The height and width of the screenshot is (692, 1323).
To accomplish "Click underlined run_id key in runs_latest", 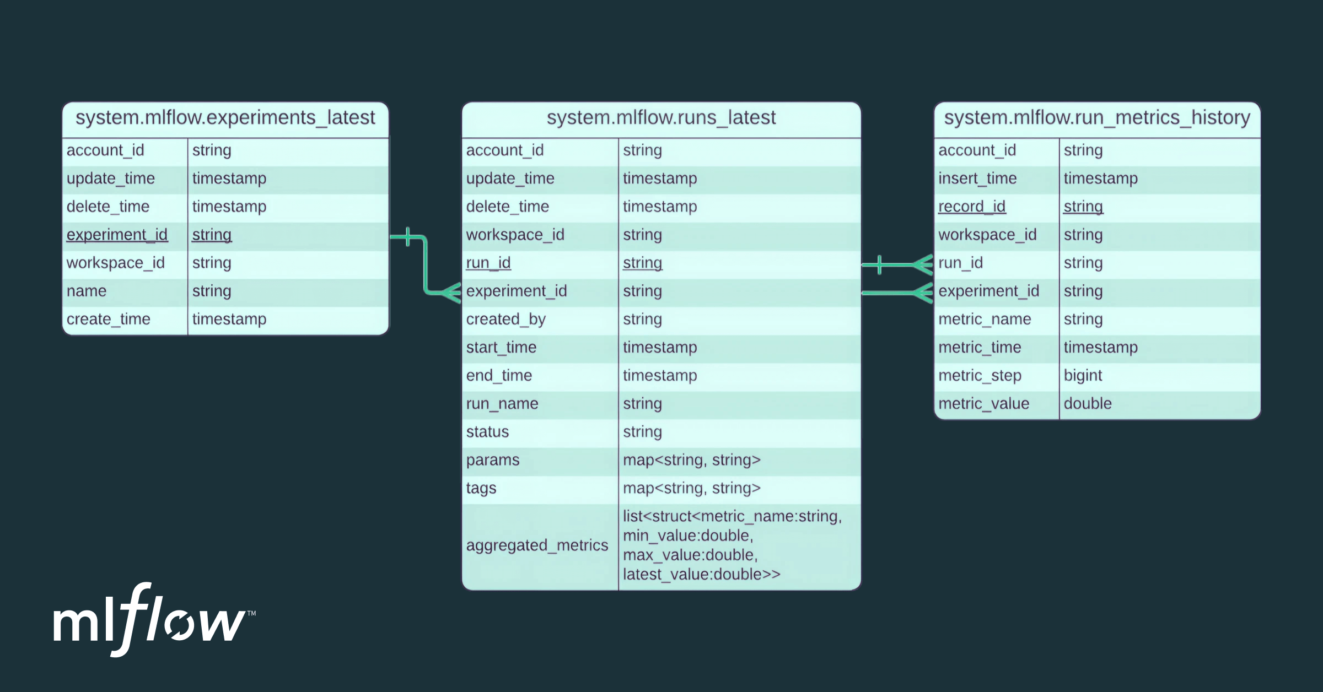I will tap(488, 263).
